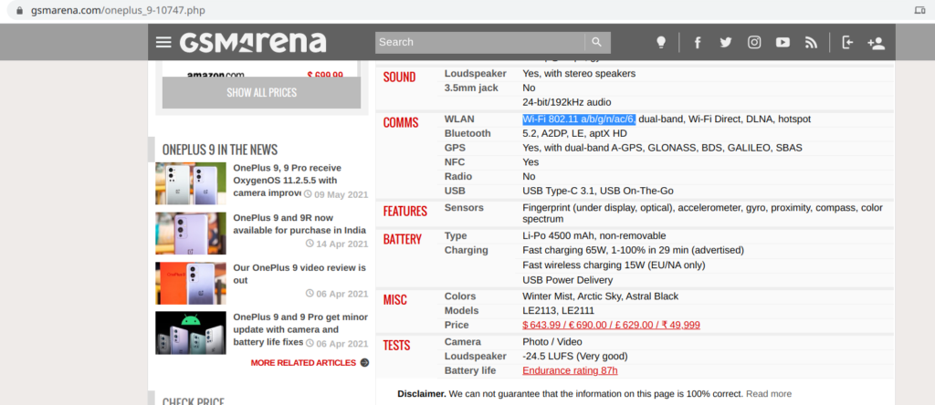Click the Sensors spec label
This screenshot has width=935, height=405.
point(464,208)
